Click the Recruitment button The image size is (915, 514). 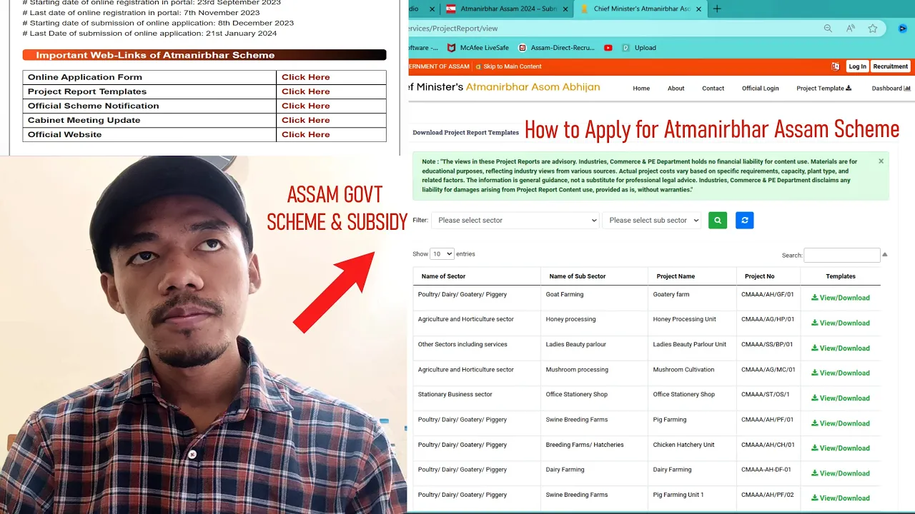pos(891,66)
